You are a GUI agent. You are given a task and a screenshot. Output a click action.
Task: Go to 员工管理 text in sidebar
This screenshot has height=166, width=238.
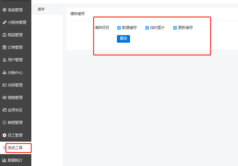(15, 135)
